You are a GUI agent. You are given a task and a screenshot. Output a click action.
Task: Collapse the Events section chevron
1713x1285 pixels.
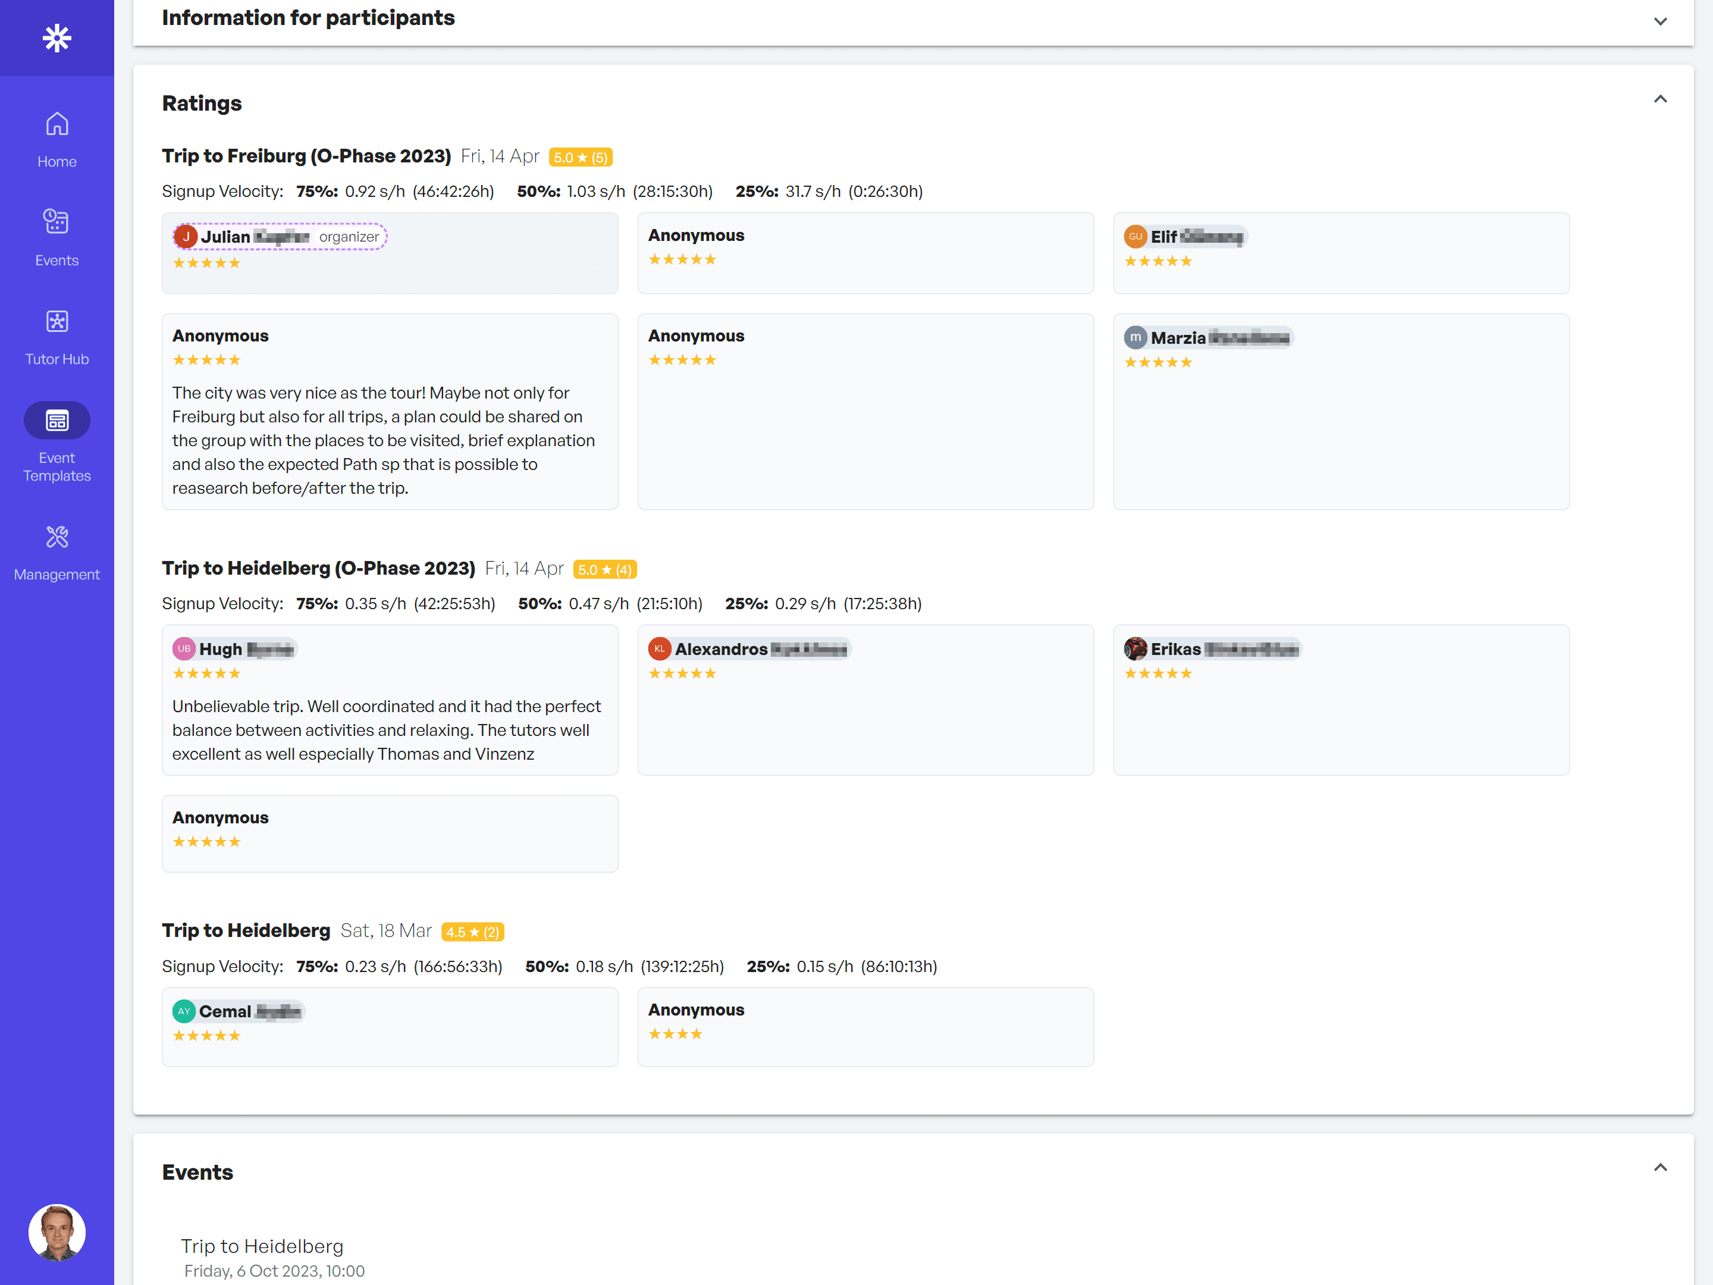click(x=1659, y=1168)
